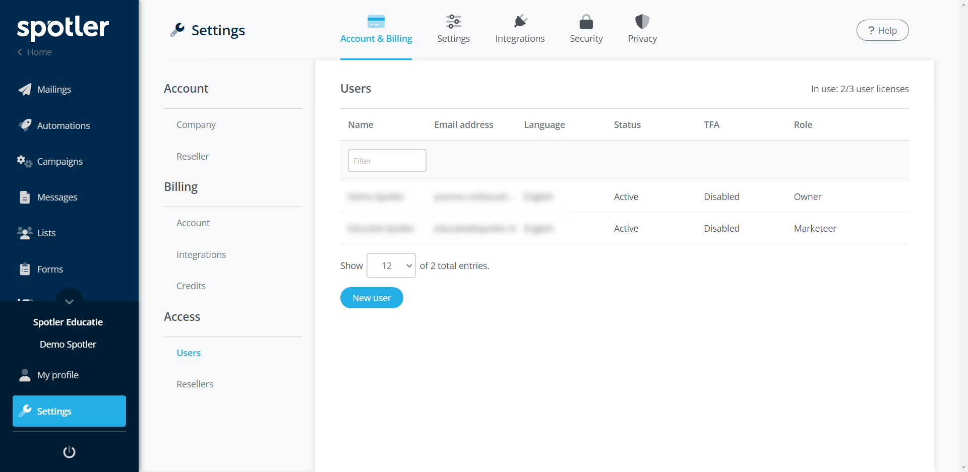Click the Campaigns gears icon
Screen dimensions: 968x472
click(25, 161)
